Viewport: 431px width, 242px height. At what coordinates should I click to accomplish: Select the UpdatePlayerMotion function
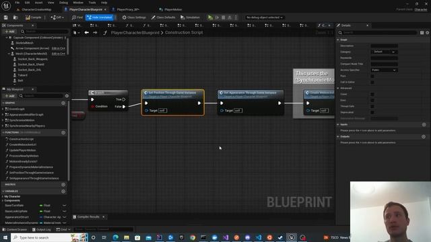(22, 151)
